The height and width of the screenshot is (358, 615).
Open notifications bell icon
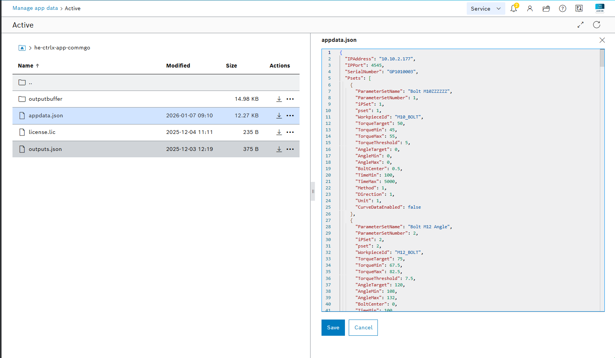(514, 8)
